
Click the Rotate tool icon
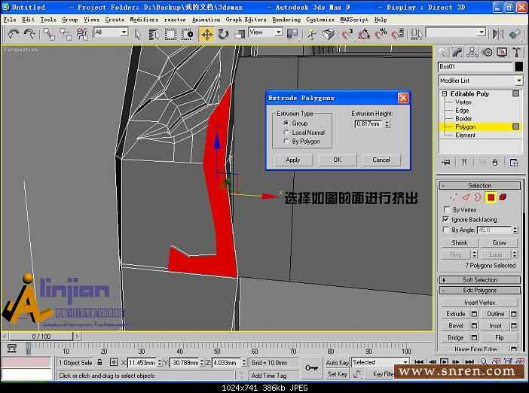pos(224,34)
